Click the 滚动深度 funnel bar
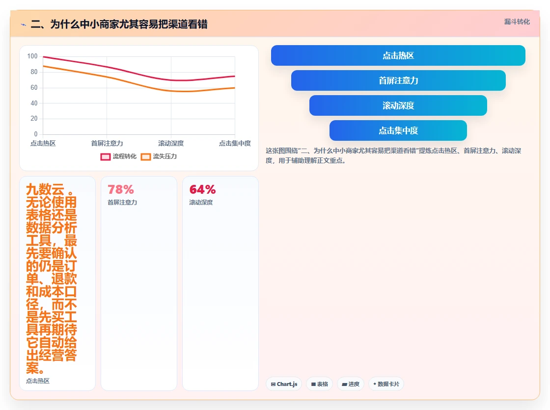 tap(398, 105)
